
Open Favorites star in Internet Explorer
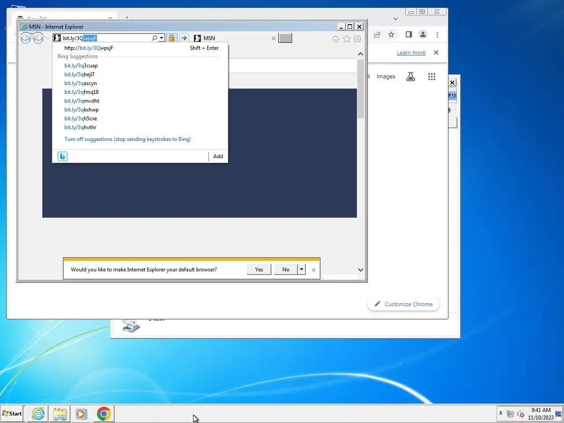(x=346, y=39)
